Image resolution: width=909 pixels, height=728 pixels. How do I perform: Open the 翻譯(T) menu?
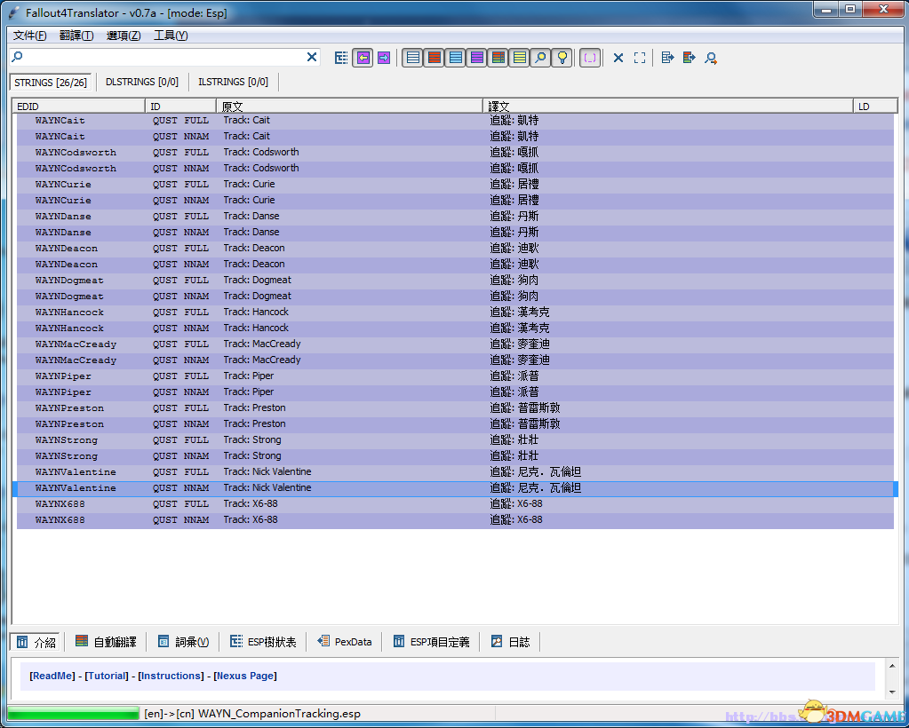pos(76,36)
